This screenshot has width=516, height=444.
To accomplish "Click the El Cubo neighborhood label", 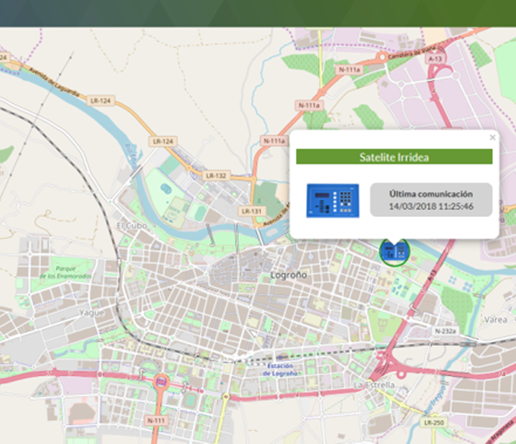I will [126, 225].
